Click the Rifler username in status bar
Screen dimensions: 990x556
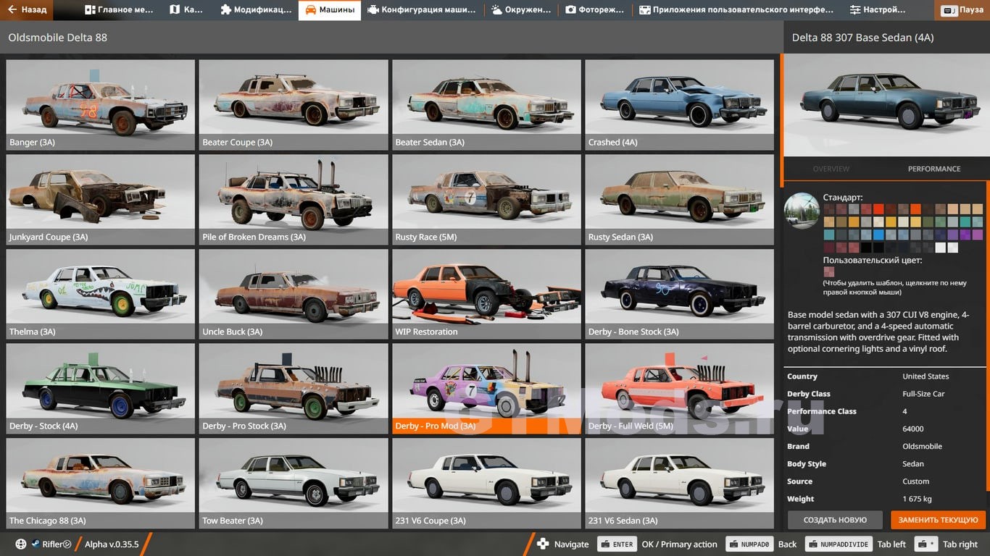point(57,544)
